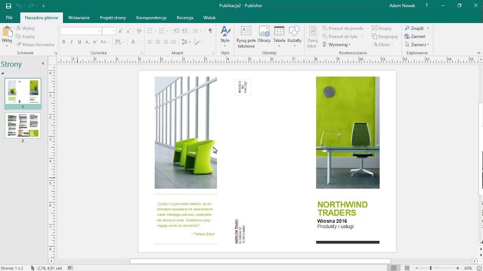This screenshot has width=483, height=271.
Task: Click the Zawij. tekst wrap text button
Action: pyautogui.click(x=313, y=37)
